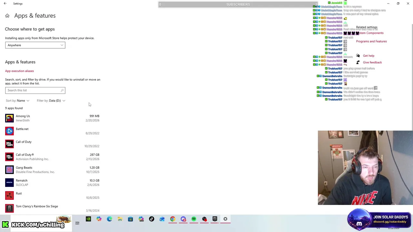Open the Get help link

[368, 56]
